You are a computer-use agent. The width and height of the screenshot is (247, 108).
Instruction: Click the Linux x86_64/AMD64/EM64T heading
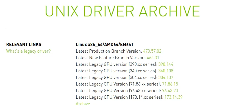105,44
